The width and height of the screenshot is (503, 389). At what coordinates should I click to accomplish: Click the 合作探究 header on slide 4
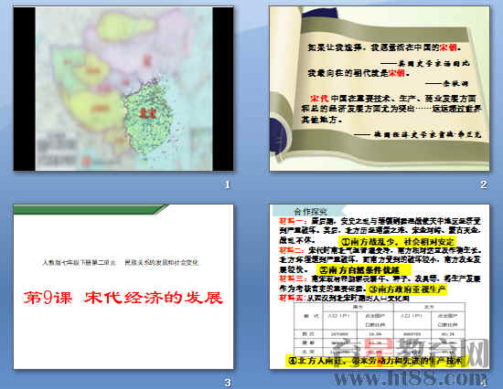[x=310, y=212]
